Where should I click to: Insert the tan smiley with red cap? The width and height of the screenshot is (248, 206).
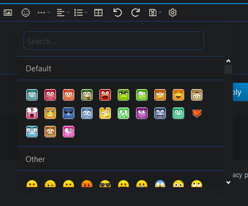click(197, 95)
